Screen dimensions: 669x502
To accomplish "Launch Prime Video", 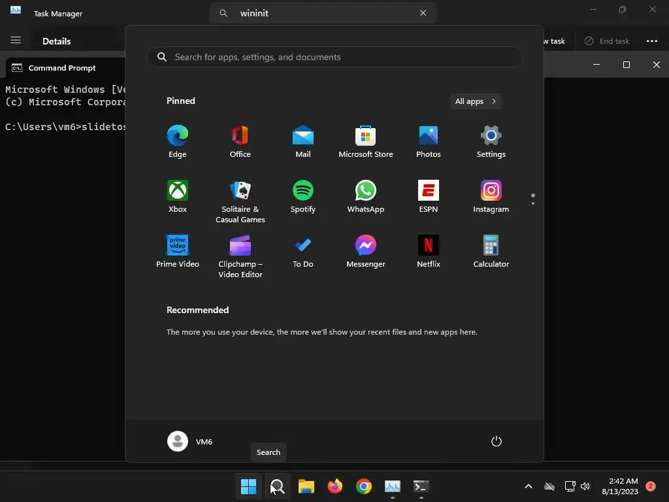I will 178,252.
